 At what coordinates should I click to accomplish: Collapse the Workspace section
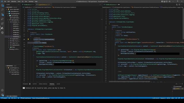(x=13, y=66)
